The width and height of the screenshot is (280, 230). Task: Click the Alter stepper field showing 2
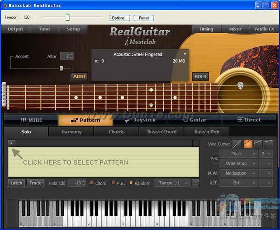(x=67, y=56)
